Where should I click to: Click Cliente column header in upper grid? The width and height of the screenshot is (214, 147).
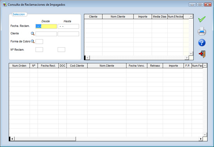pos(93,16)
